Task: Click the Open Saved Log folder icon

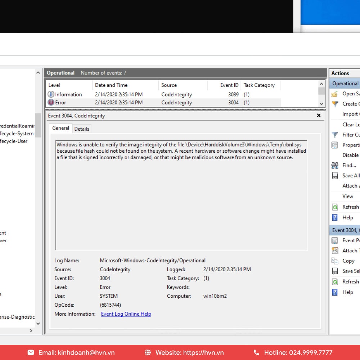Action: pyautogui.click(x=335, y=94)
